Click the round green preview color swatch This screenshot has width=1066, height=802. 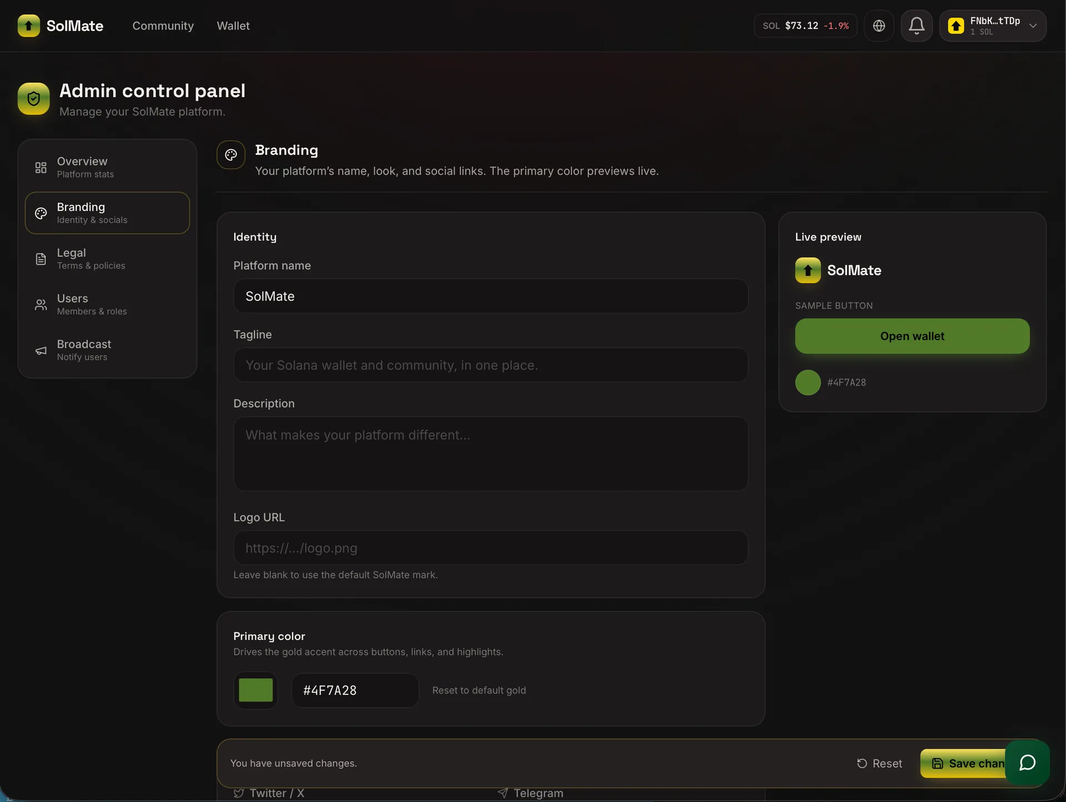[x=808, y=382]
